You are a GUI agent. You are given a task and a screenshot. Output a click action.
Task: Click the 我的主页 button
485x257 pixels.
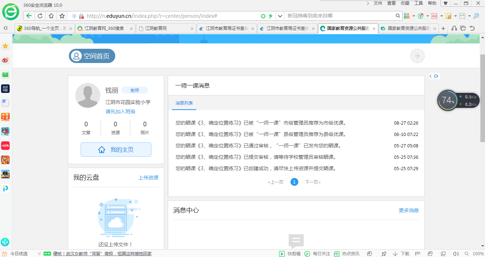[116, 150]
